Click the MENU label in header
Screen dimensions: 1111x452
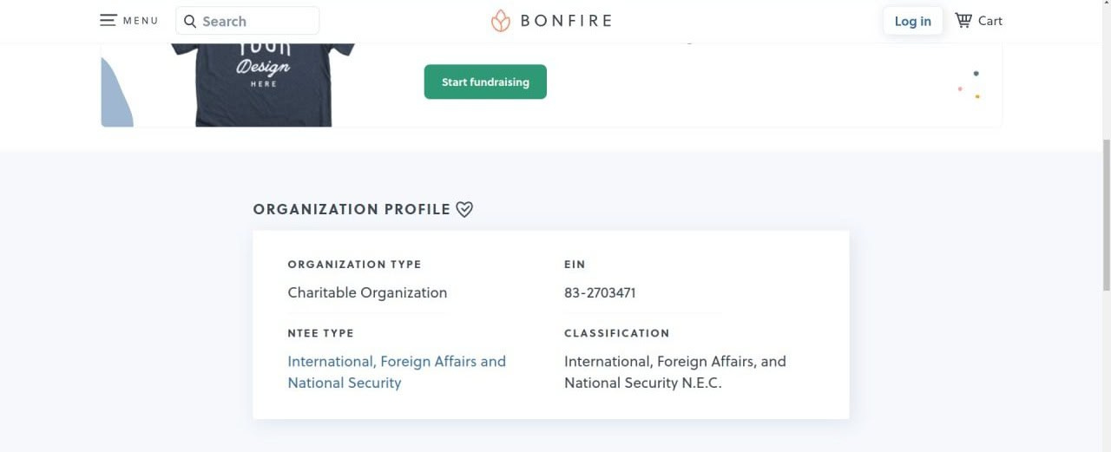141,21
